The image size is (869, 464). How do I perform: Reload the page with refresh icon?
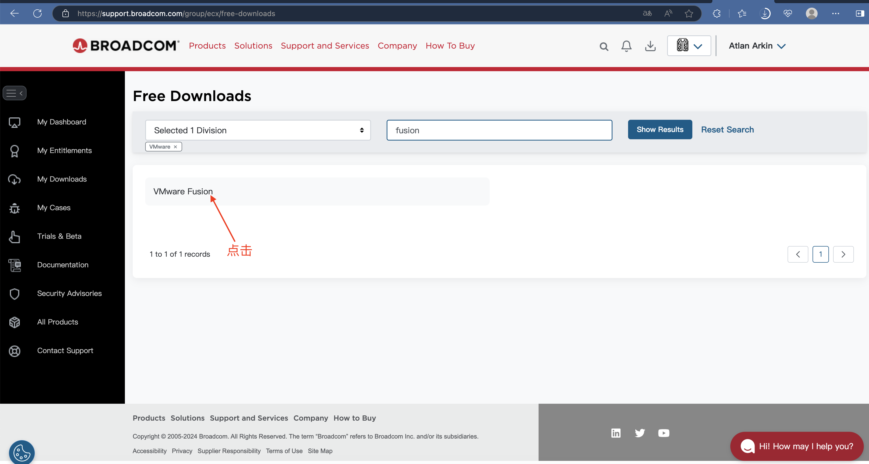coord(37,14)
